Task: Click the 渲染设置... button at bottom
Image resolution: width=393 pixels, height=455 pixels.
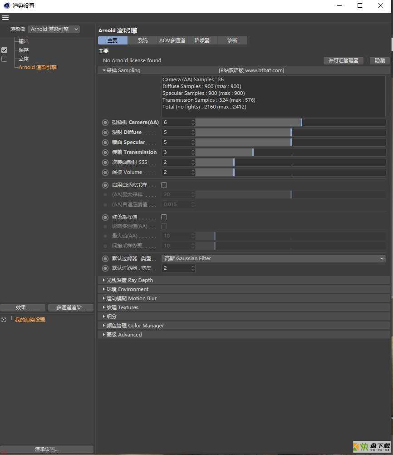Action: [47, 449]
